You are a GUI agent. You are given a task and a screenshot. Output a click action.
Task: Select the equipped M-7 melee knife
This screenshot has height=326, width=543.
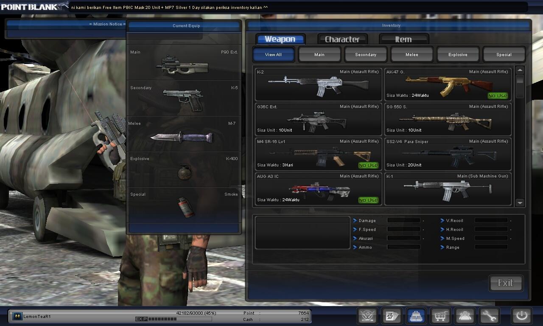[x=185, y=134]
